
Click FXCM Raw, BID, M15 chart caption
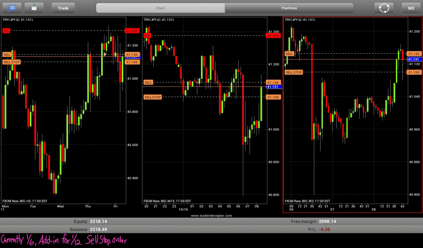tap(167, 201)
